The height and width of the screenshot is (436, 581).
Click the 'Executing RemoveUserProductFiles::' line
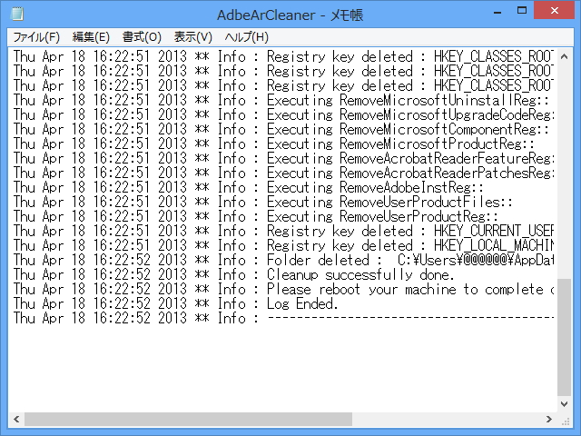[x=263, y=202]
